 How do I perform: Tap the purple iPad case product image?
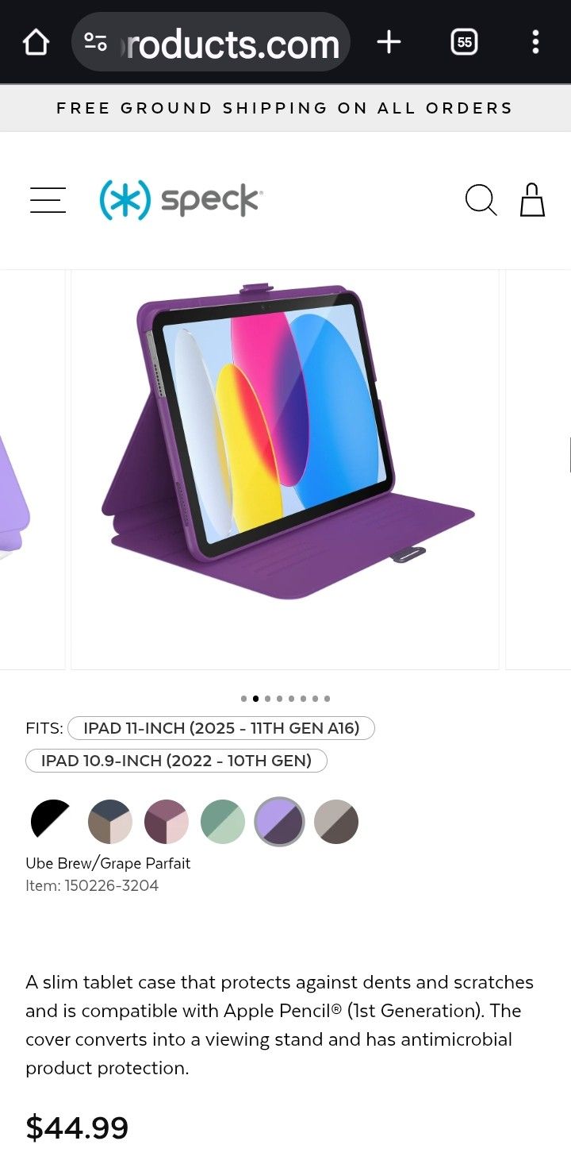tap(285, 470)
